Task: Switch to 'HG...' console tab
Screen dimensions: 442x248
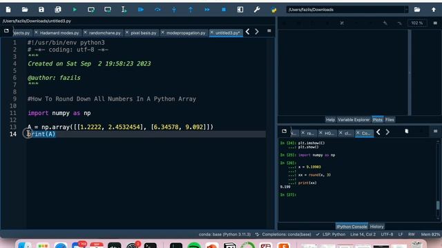Action: pyautogui.click(x=329, y=133)
